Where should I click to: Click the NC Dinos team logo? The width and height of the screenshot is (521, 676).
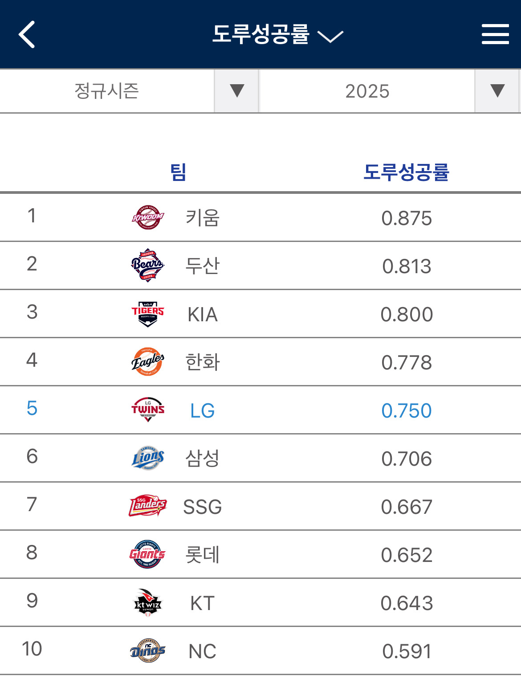click(x=148, y=651)
